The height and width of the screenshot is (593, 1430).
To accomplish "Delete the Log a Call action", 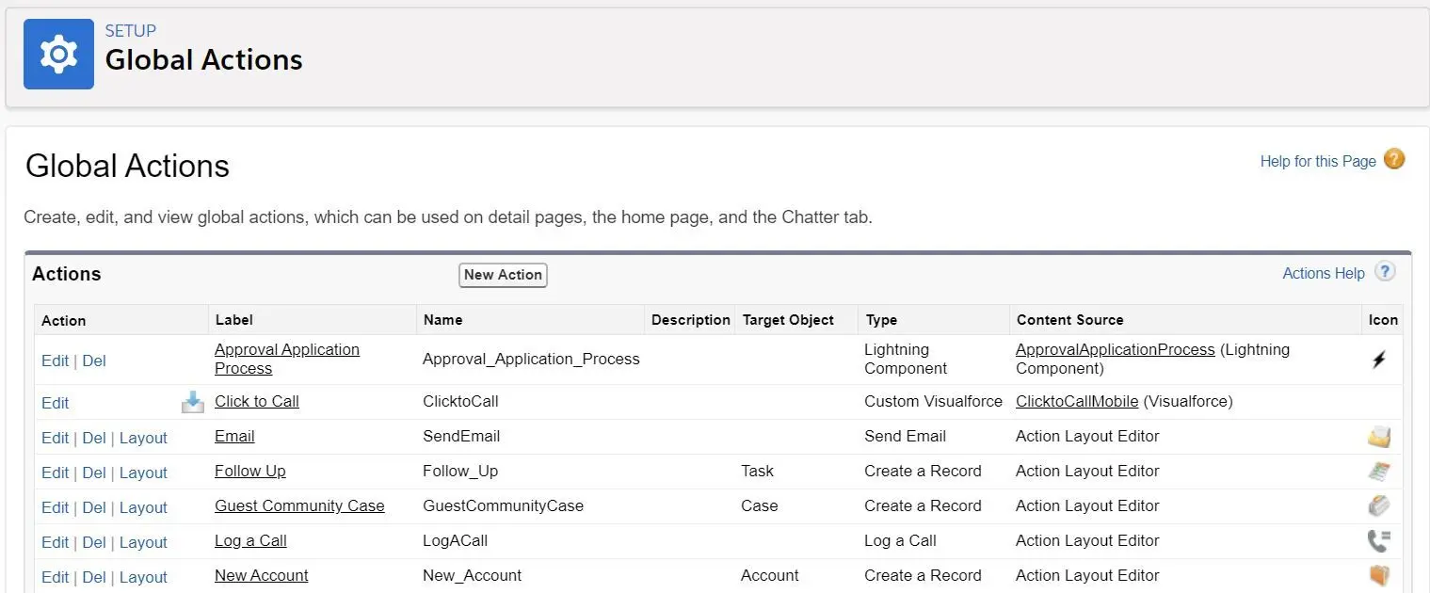I will pyautogui.click(x=94, y=542).
